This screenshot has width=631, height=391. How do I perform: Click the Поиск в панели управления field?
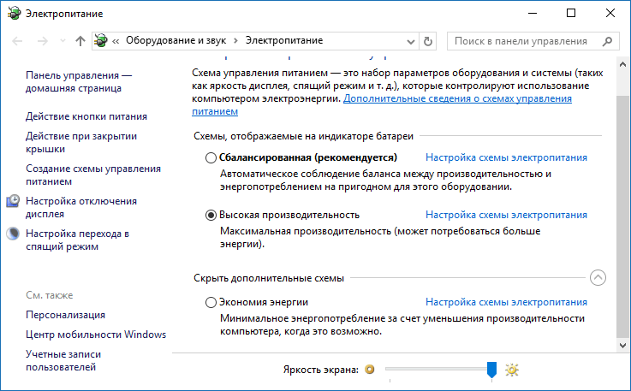click(521, 41)
